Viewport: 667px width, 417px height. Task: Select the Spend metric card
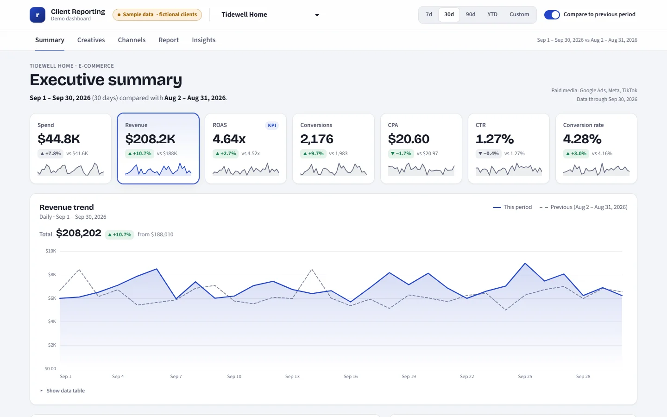70,149
